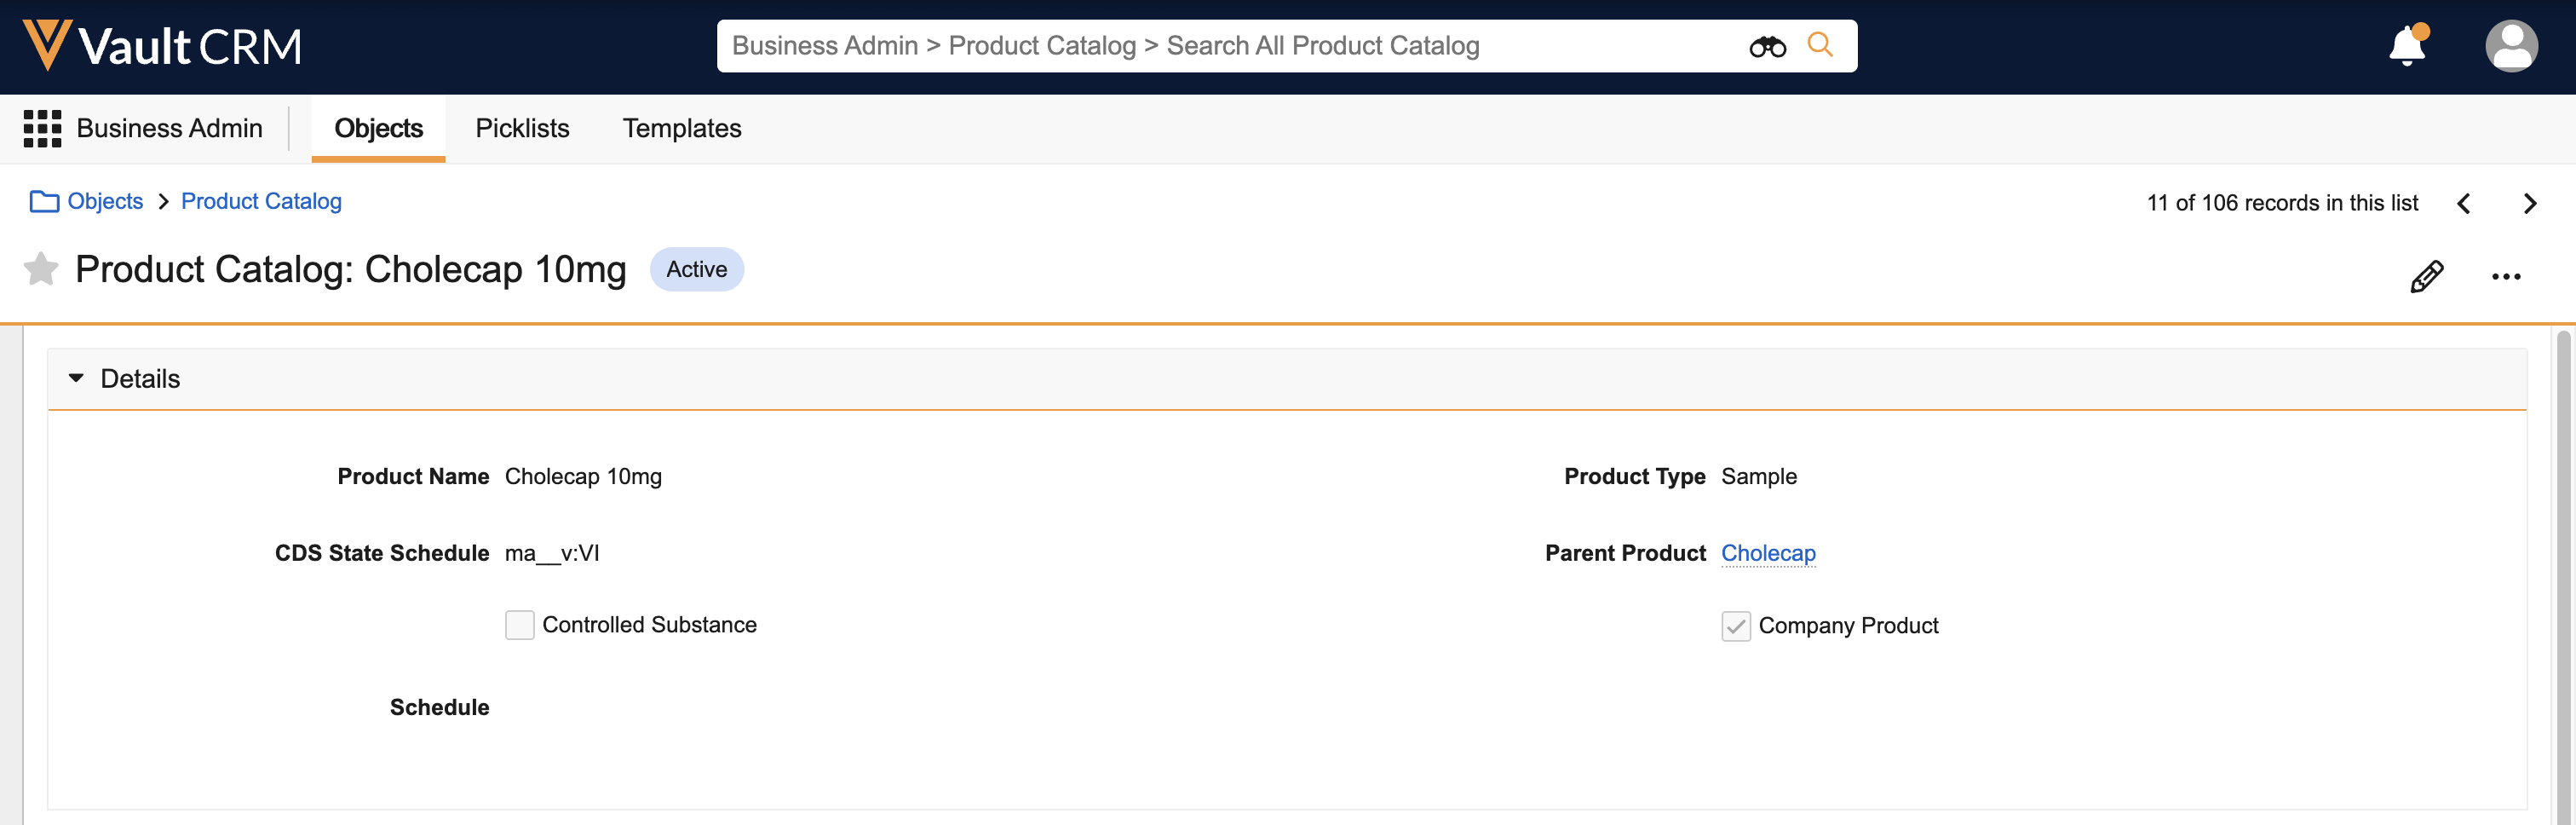
Task: Open the Cholecap parent product link
Action: (1768, 553)
